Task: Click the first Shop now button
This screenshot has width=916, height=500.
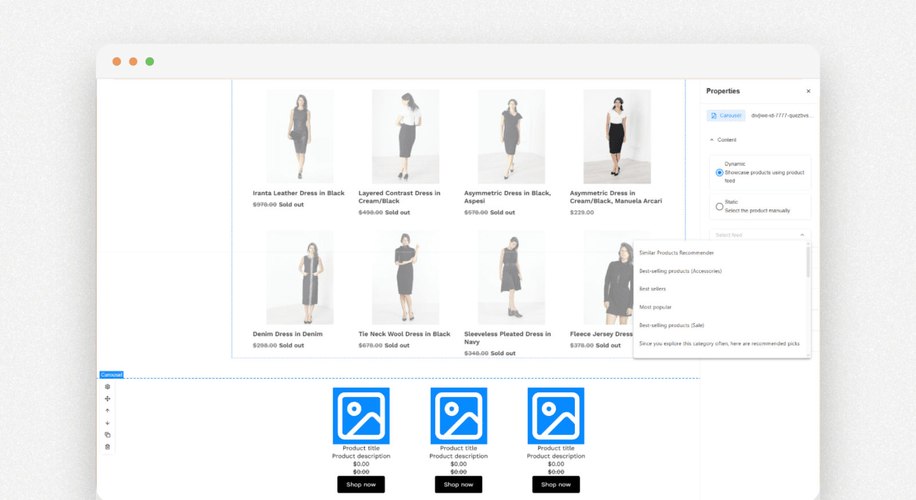Action: coord(361,485)
